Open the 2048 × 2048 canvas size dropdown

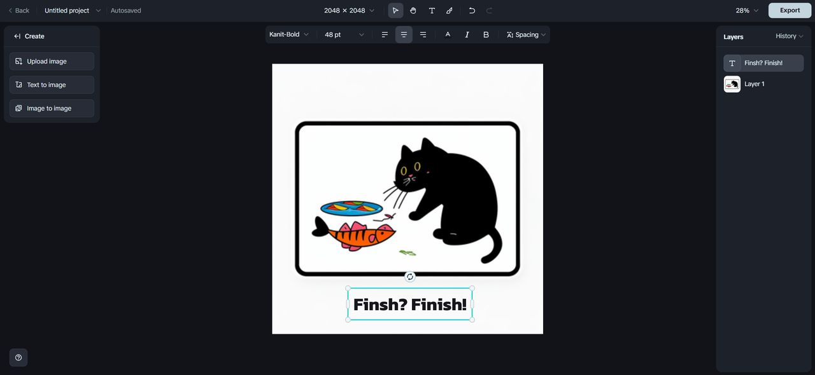(x=349, y=10)
